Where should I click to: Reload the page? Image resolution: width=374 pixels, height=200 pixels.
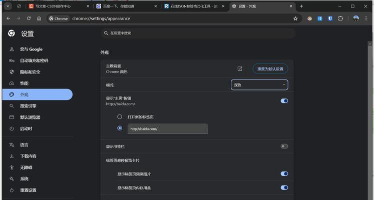pyautogui.click(x=29, y=18)
